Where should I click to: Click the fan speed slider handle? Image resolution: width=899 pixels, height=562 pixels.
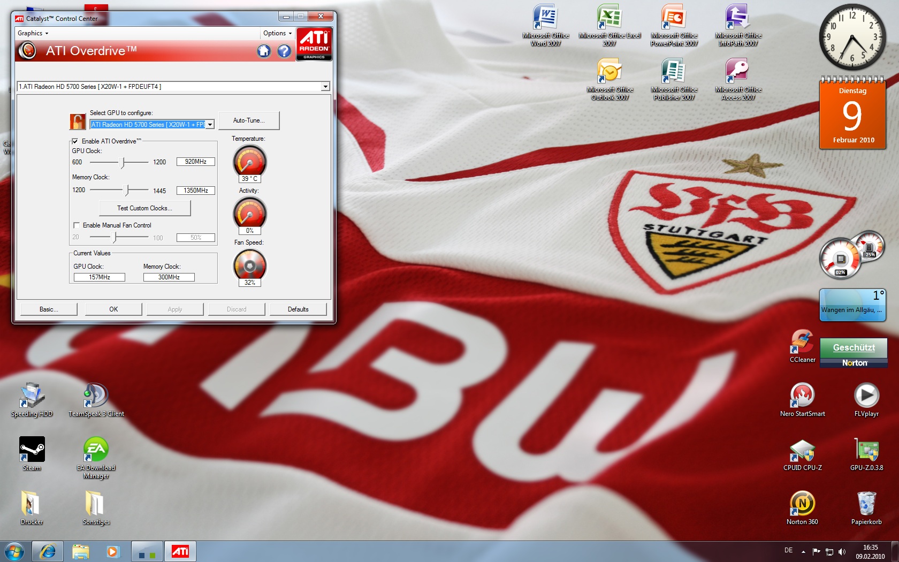(x=113, y=237)
